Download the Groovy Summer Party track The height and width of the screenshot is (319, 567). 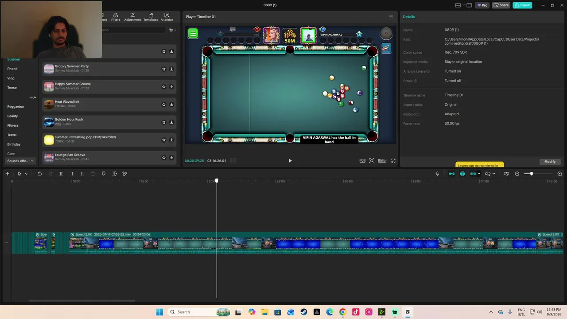(171, 69)
